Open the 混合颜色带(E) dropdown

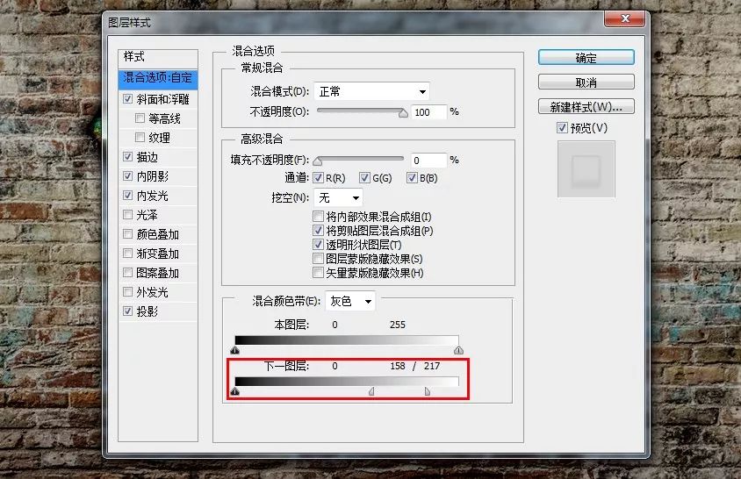point(350,301)
